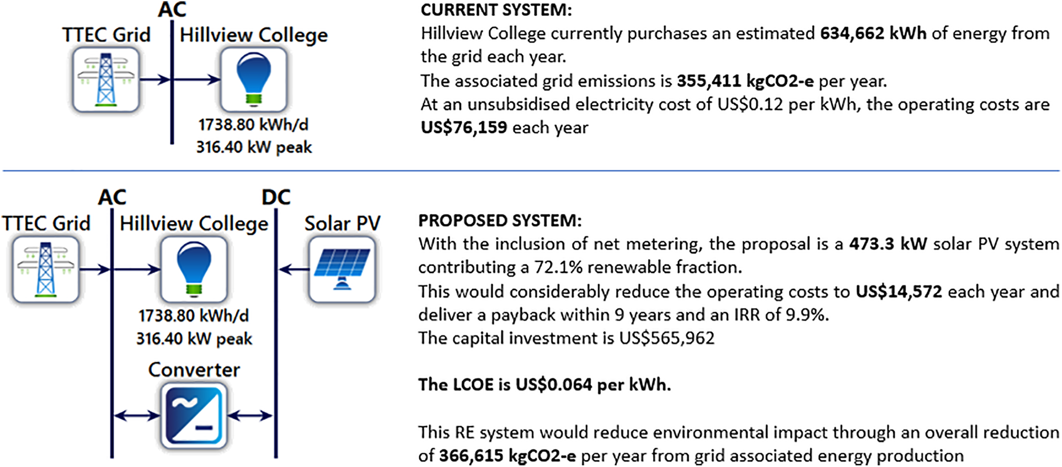The image size is (1062, 467).
Task: Click the arrow from Solar PV to the DC bus
Action: (294, 270)
